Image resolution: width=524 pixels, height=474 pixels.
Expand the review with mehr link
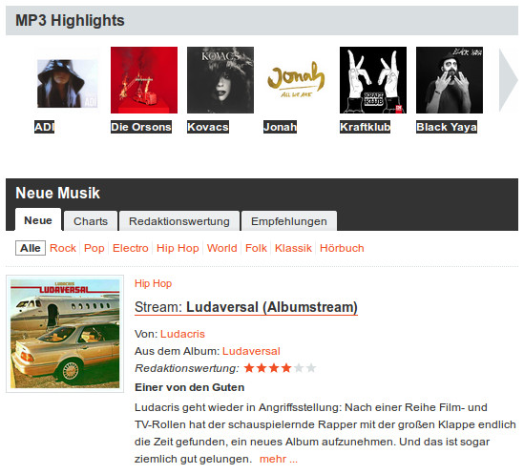tap(279, 459)
